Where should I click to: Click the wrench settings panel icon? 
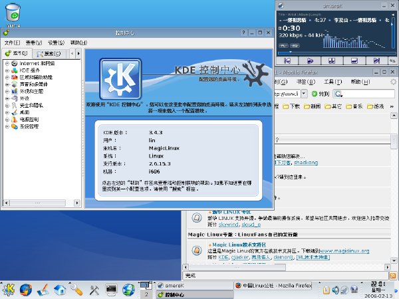click(x=76, y=290)
